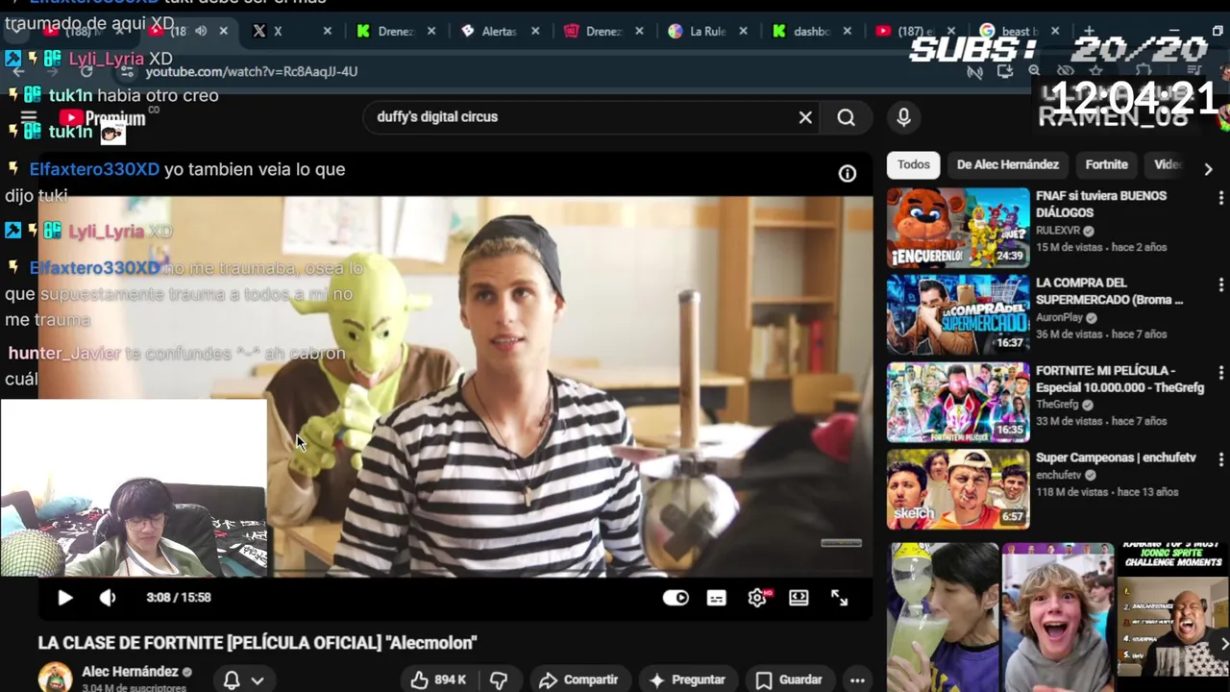Click the Alec Hernández channel avatar
1230x692 pixels.
tap(55, 678)
